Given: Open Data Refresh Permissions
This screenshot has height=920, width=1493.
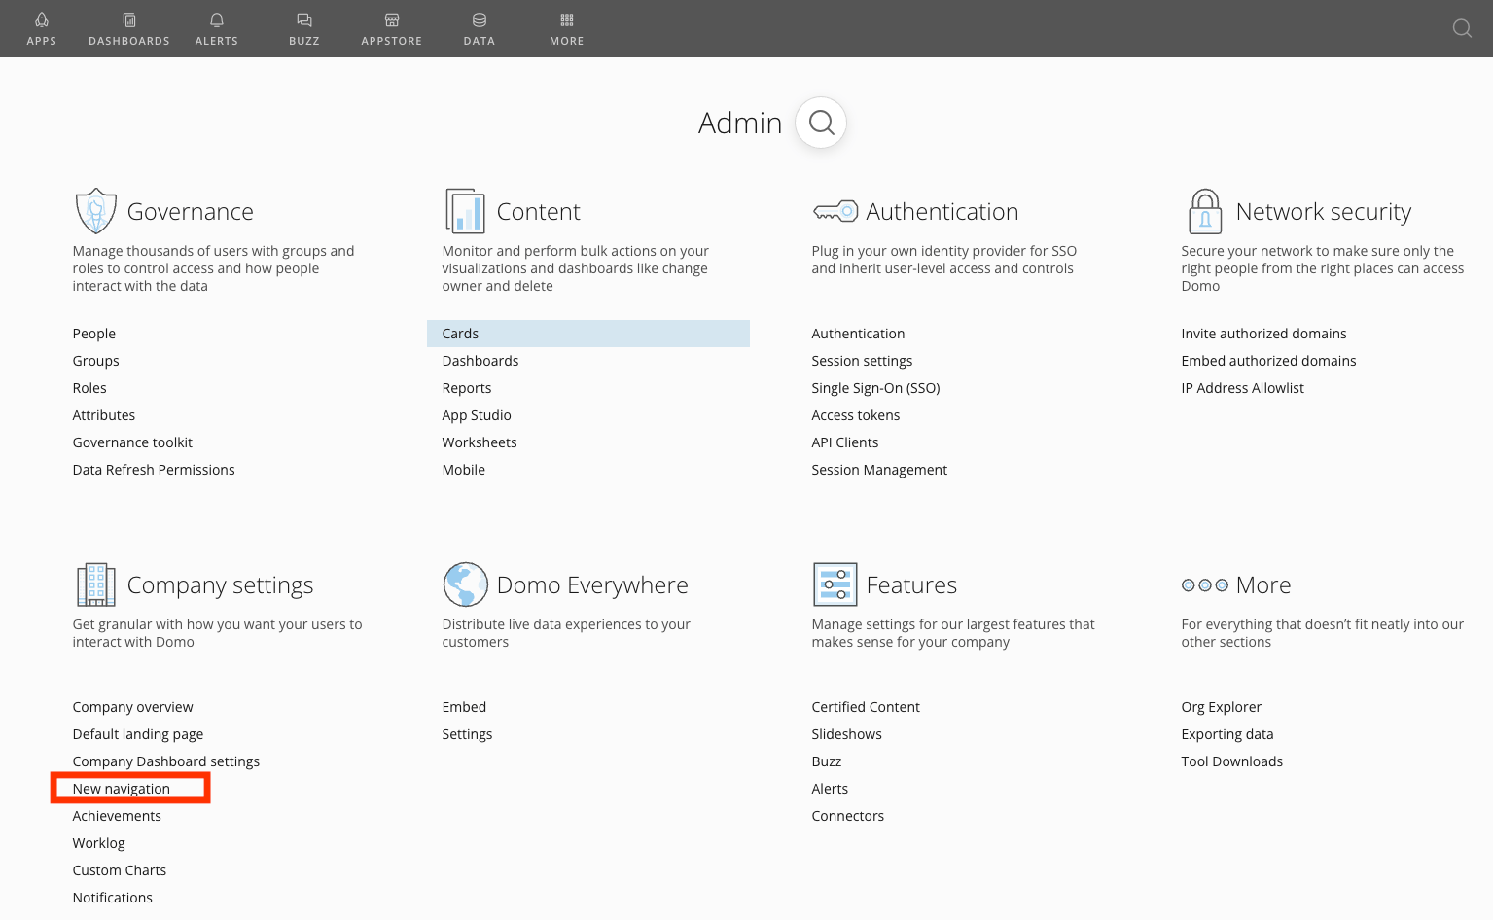Looking at the screenshot, I should tap(154, 470).
